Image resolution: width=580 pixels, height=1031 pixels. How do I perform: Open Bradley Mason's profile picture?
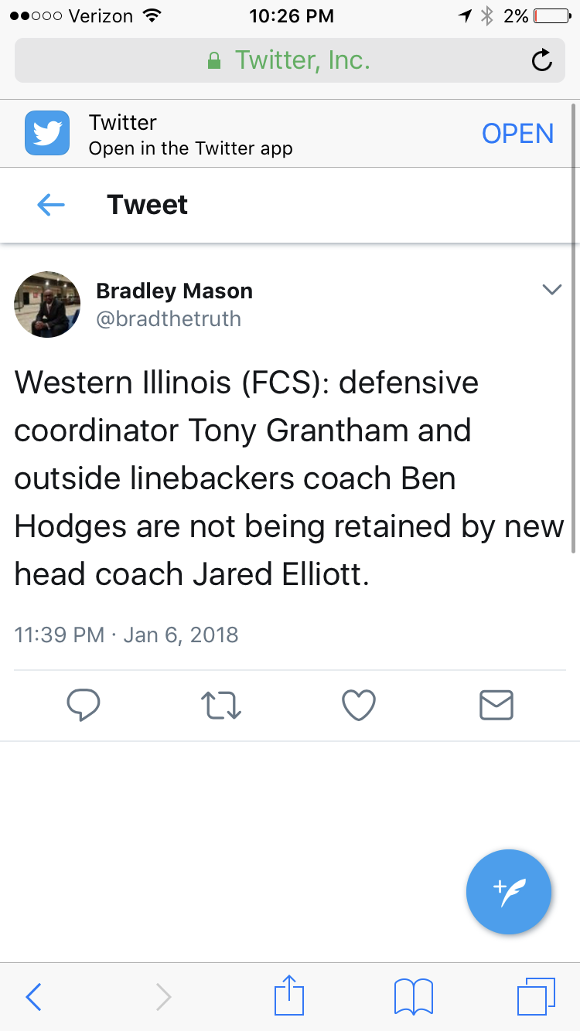coord(47,305)
